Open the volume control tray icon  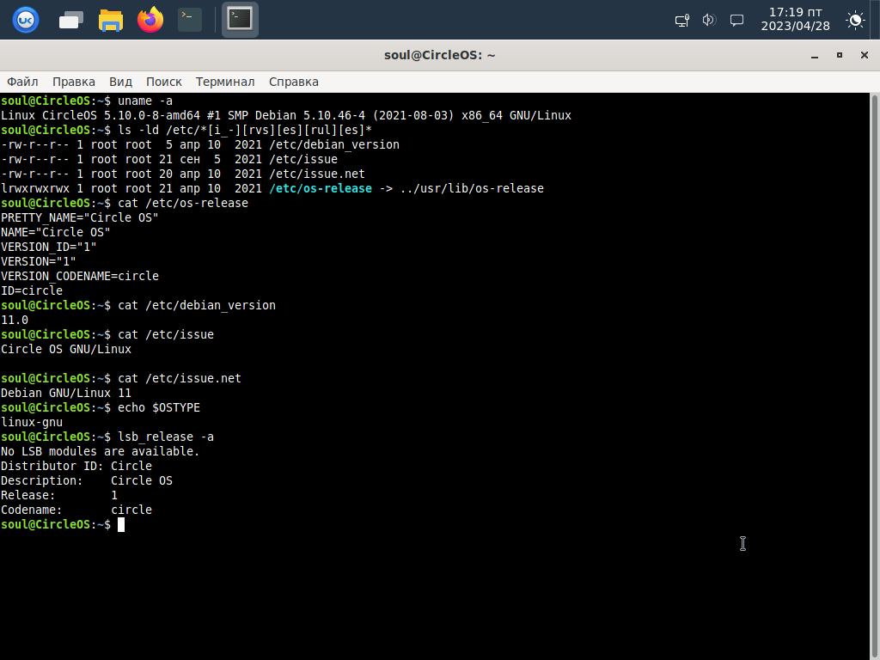pos(709,21)
